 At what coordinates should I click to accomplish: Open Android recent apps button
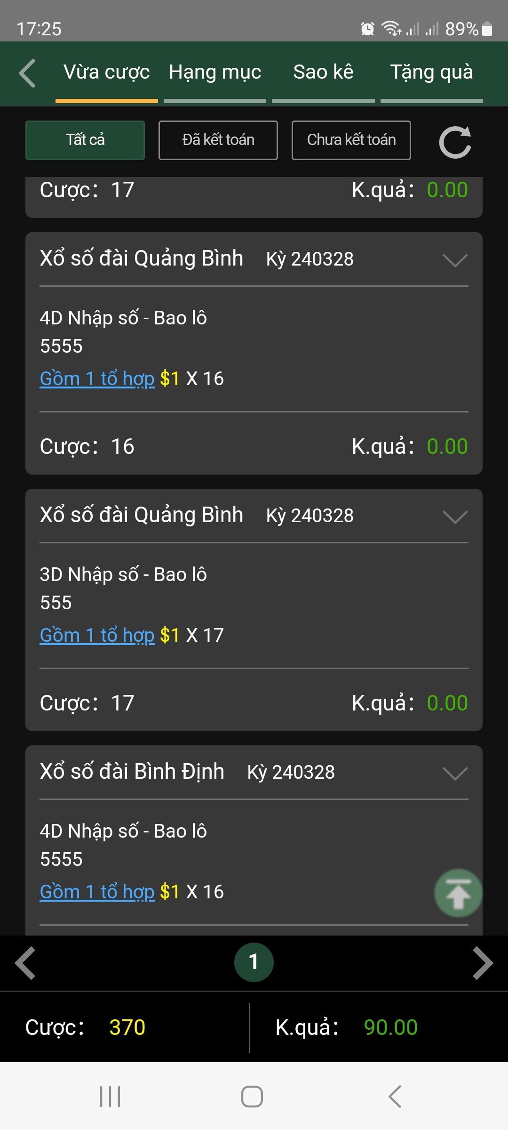tap(110, 1097)
